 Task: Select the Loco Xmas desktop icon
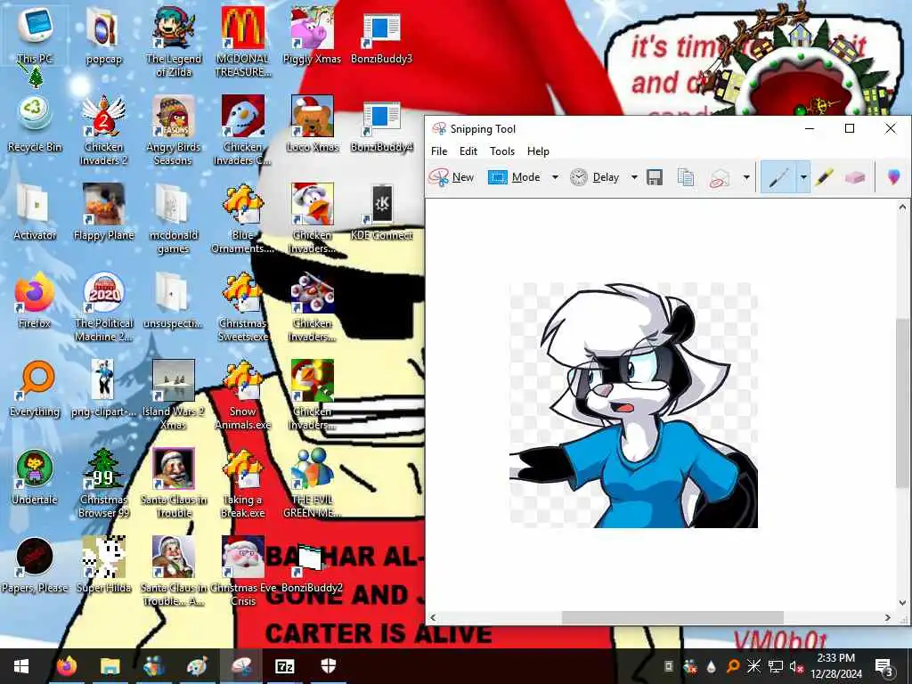coord(313,125)
